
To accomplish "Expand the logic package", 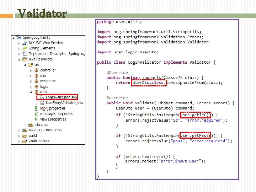I will [x=31, y=87].
